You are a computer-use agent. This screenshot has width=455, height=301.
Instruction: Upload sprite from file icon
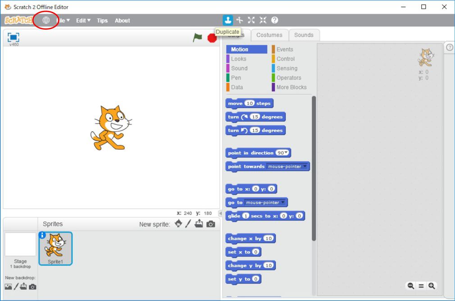click(199, 223)
